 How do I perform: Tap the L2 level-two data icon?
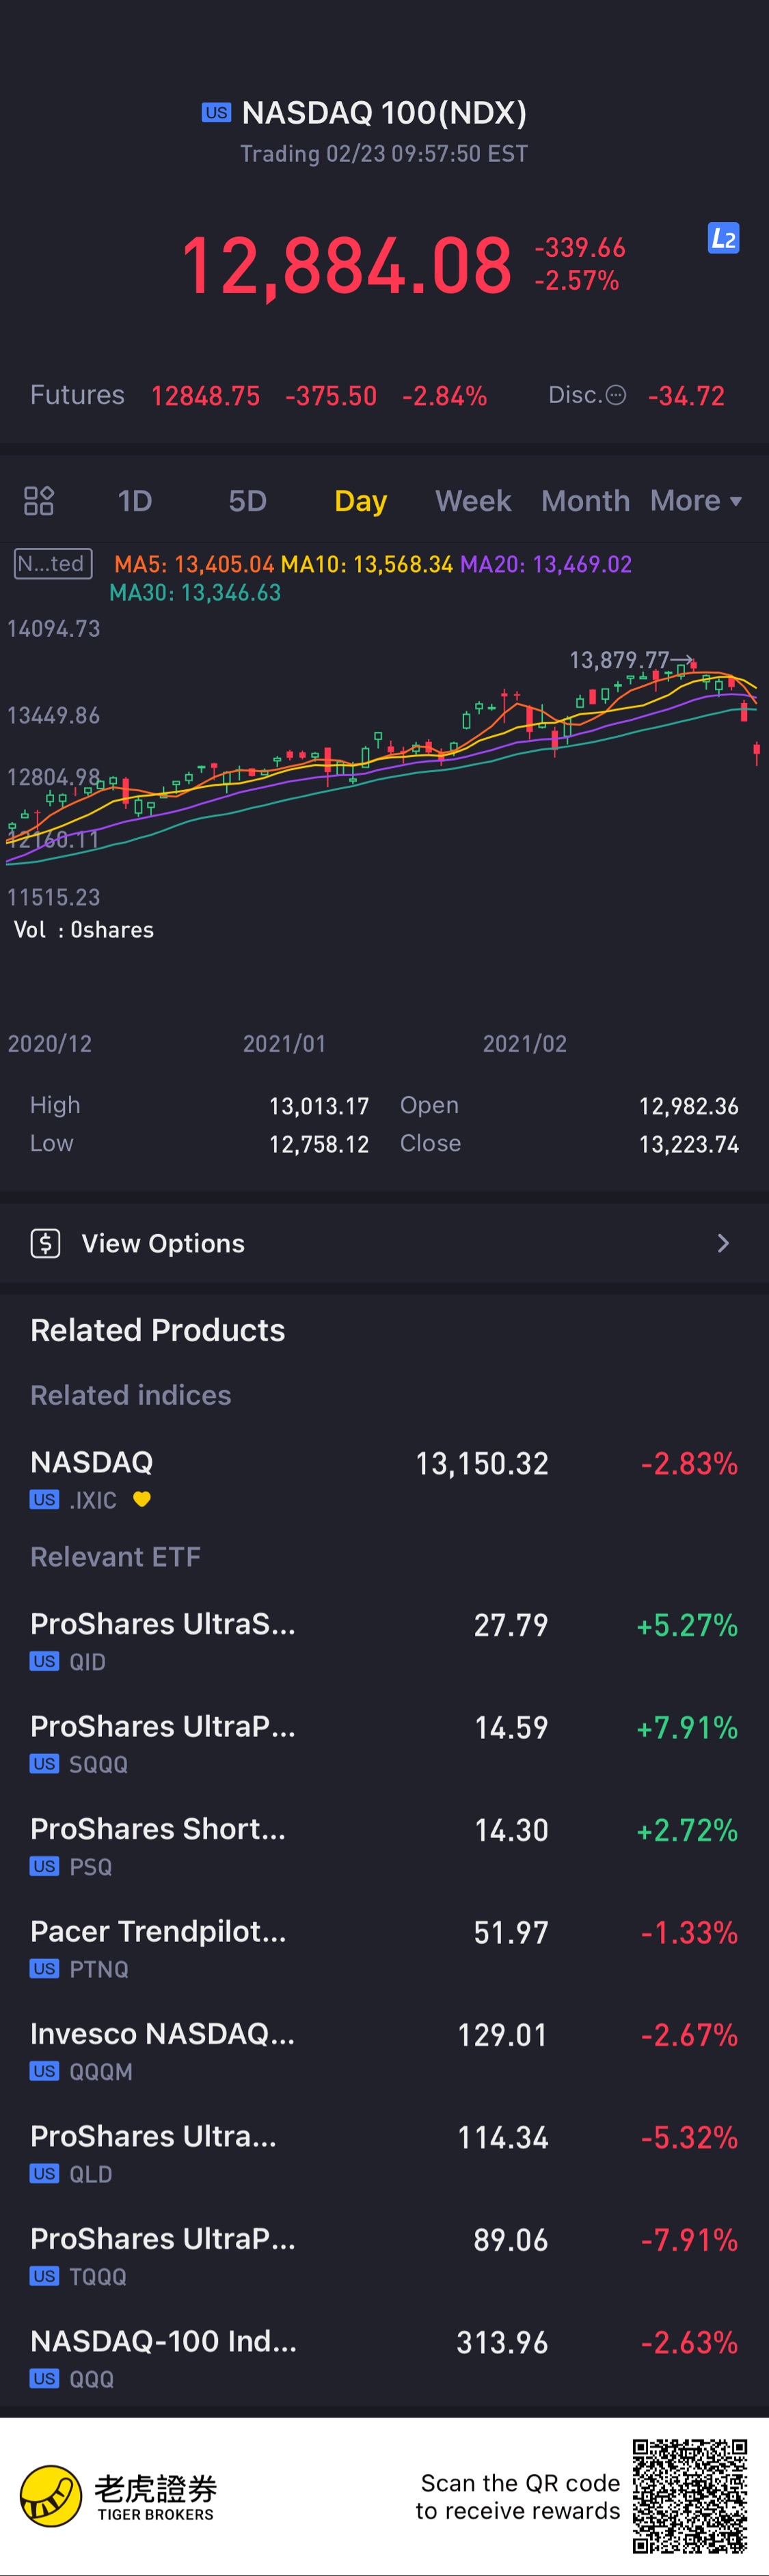point(723,238)
